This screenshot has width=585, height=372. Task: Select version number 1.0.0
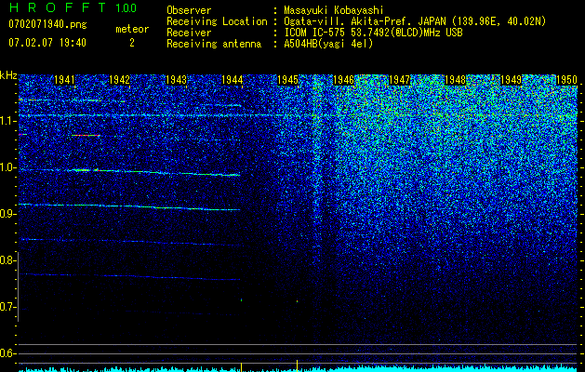point(126,7)
